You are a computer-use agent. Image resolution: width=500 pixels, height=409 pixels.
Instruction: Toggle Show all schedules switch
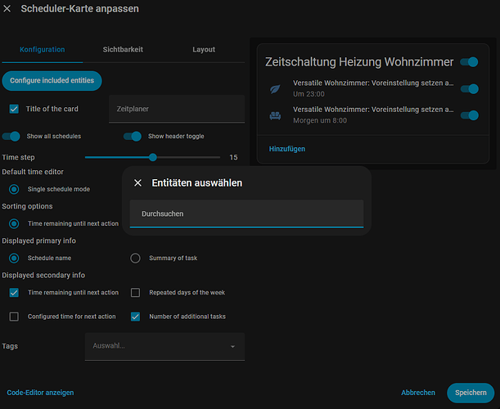[11, 136]
